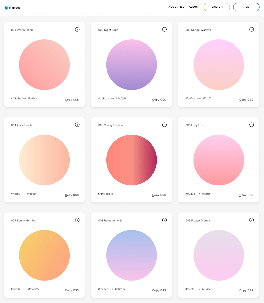Screen dimensions: 264x303
Task: Open the About page
Action: 194,7
